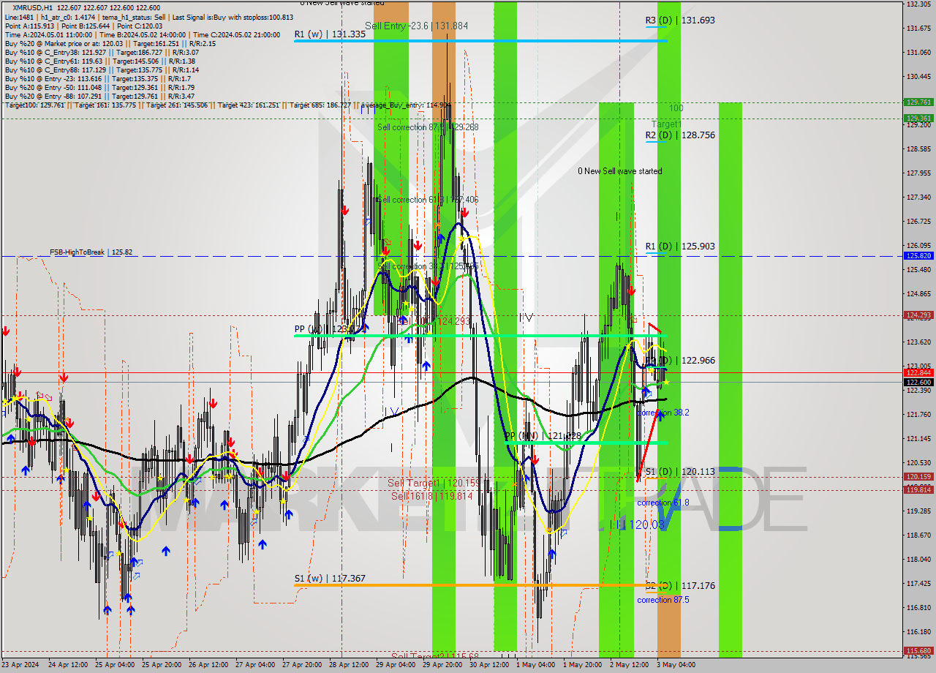This screenshot has height=673, width=936.
Task: Click the '27 Apr 04:00' time axis label
Action: [x=255, y=665]
